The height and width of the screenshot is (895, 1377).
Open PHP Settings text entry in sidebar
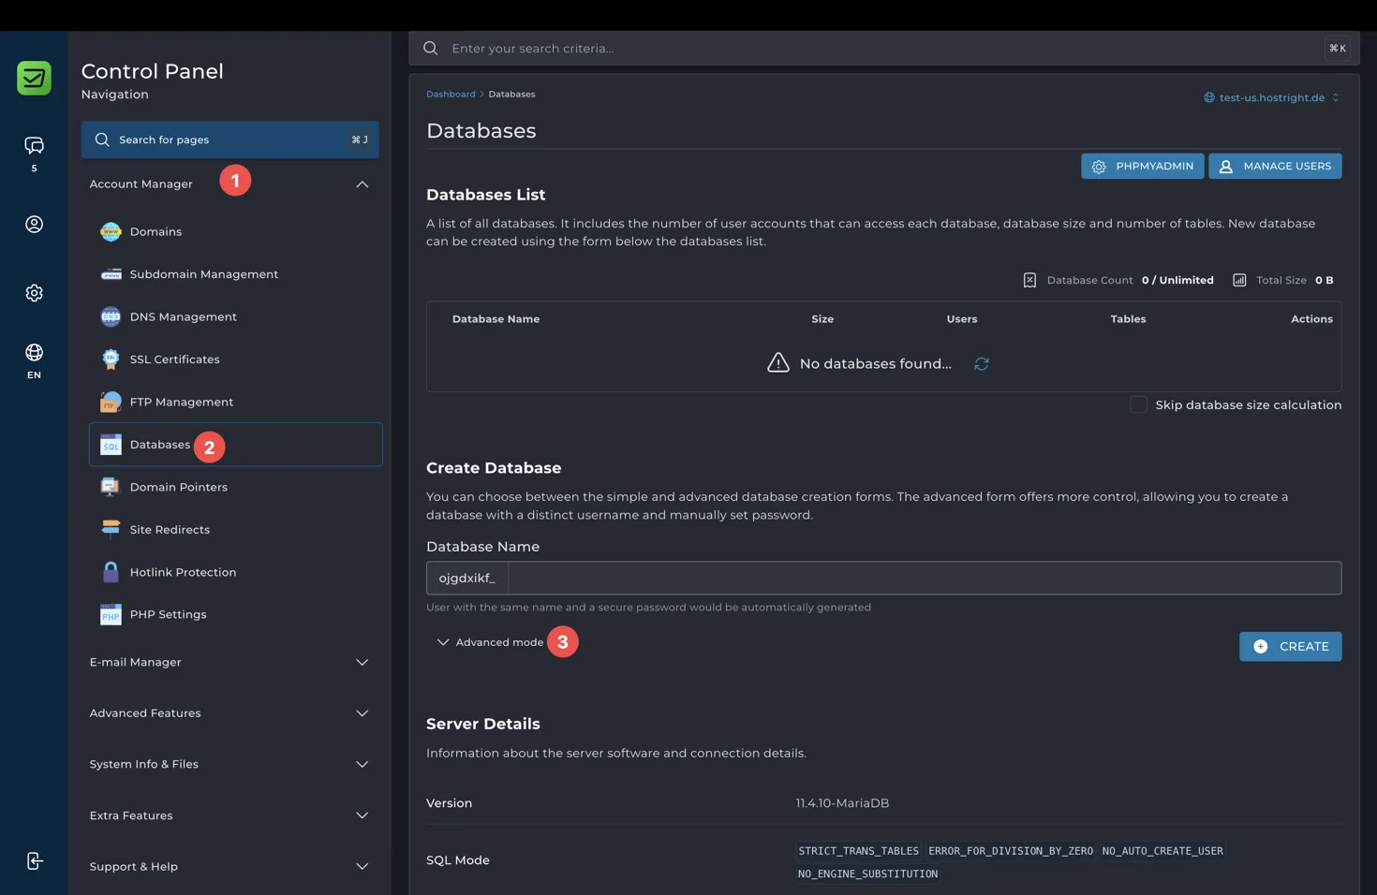(x=169, y=615)
